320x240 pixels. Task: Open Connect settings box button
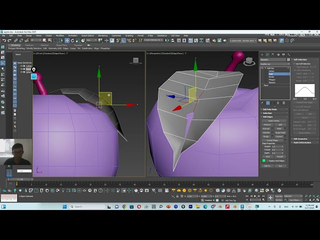(285, 136)
